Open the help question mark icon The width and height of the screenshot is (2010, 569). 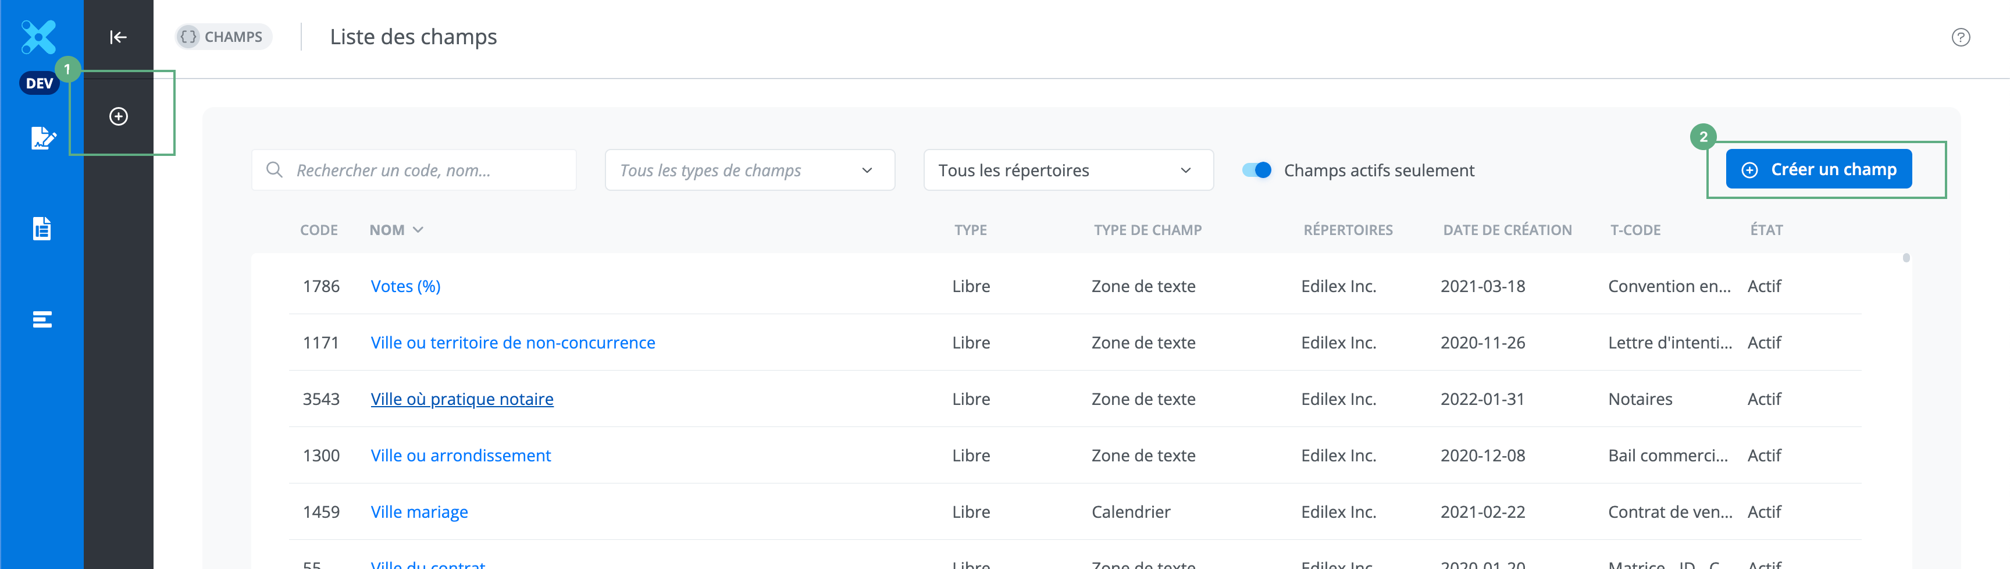(x=1960, y=37)
